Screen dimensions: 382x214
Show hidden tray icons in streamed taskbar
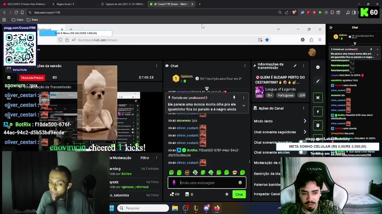[x=279, y=208]
